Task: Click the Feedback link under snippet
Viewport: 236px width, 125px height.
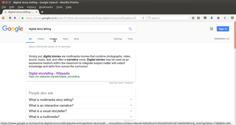Action: click(129, 83)
